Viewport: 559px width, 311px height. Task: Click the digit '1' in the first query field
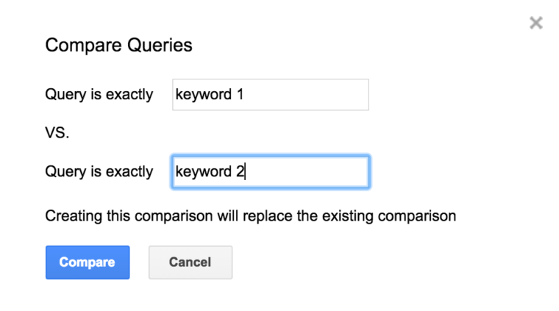pos(240,94)
